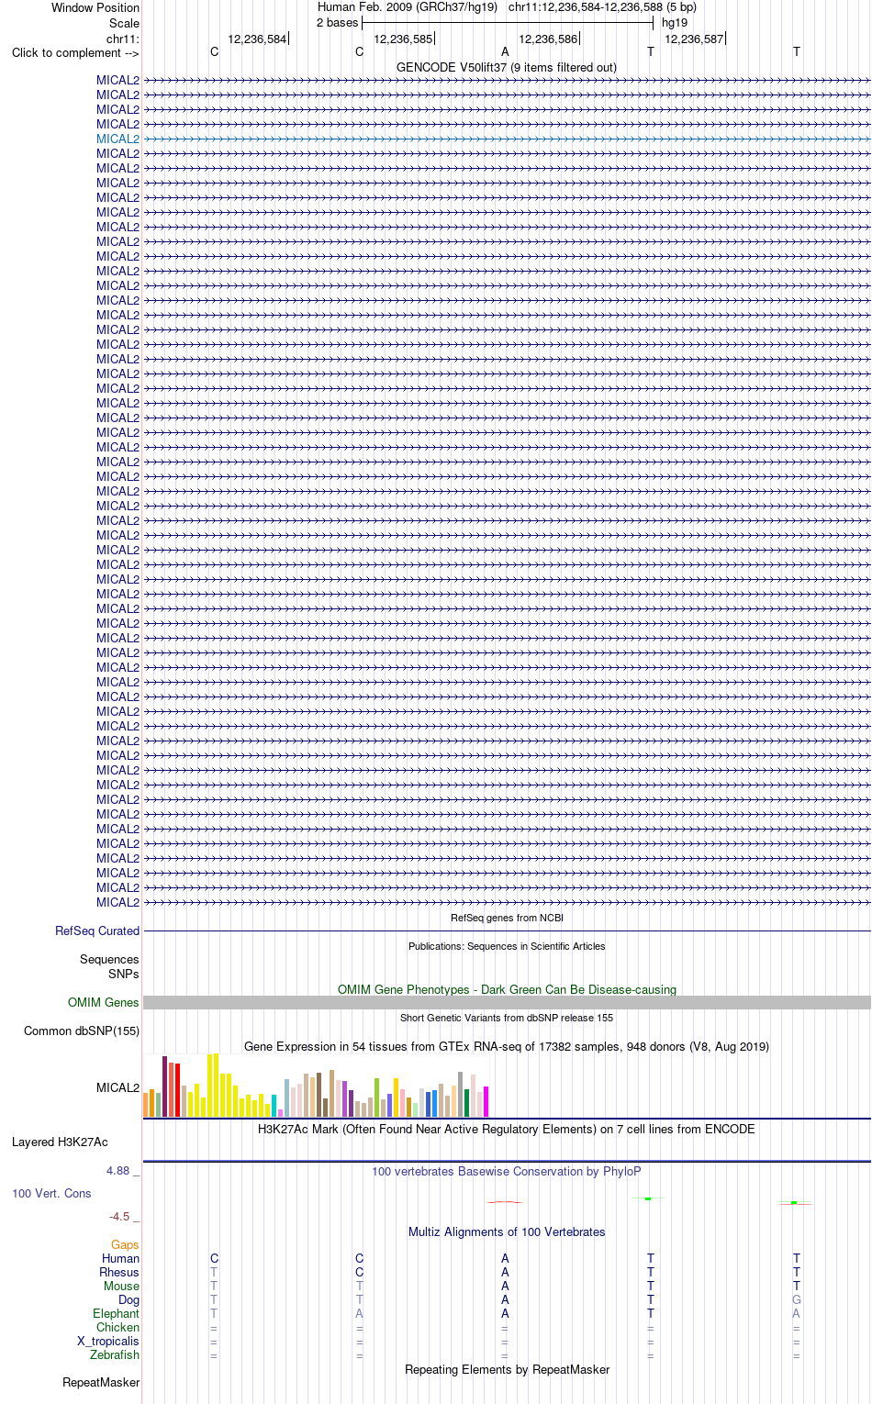This screenshot has width=872, height=1404.
Task: Click the 'SNPs' track label
Action: (x=124, y=974)
